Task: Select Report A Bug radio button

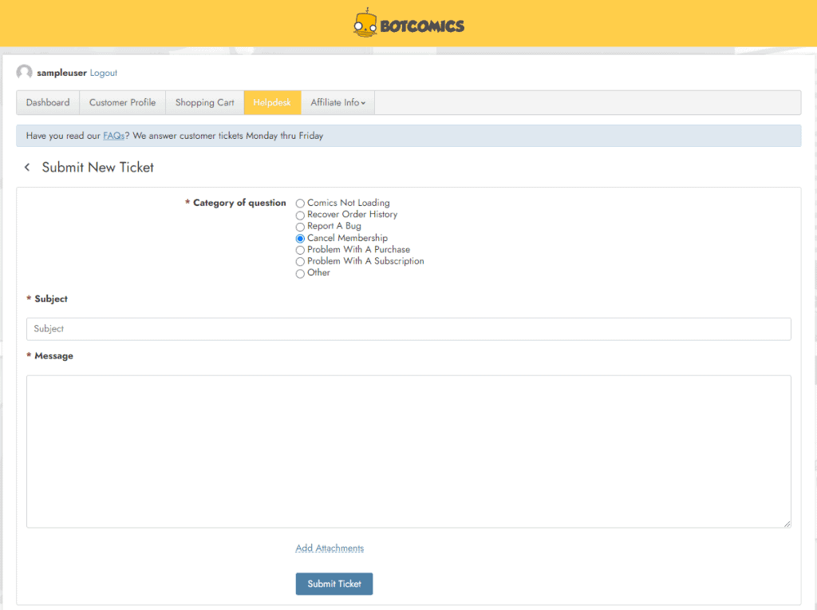Action: click(x=300, y=227)
